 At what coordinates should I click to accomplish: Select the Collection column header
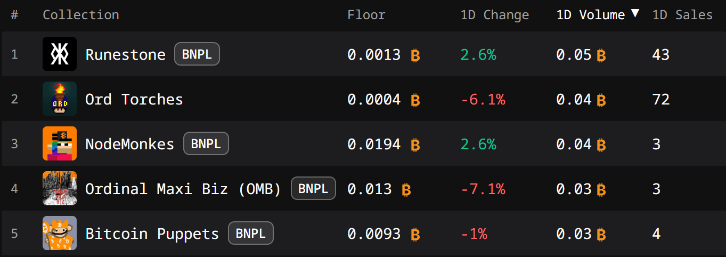point(81,15)
